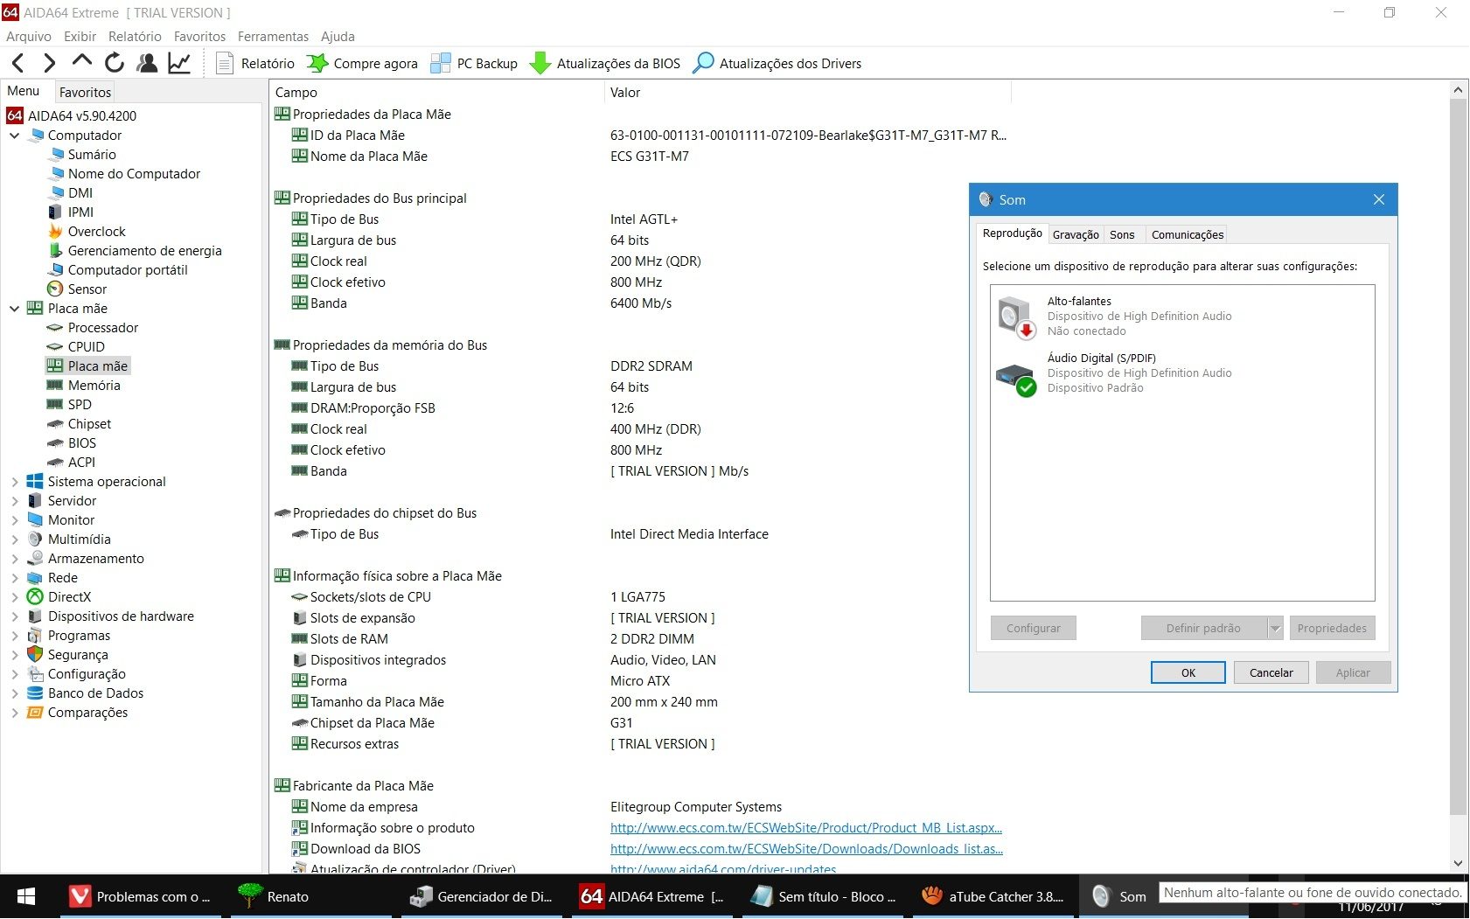
Task: Open PC Backup from the toolbar
Action: [x=475, y=63]
